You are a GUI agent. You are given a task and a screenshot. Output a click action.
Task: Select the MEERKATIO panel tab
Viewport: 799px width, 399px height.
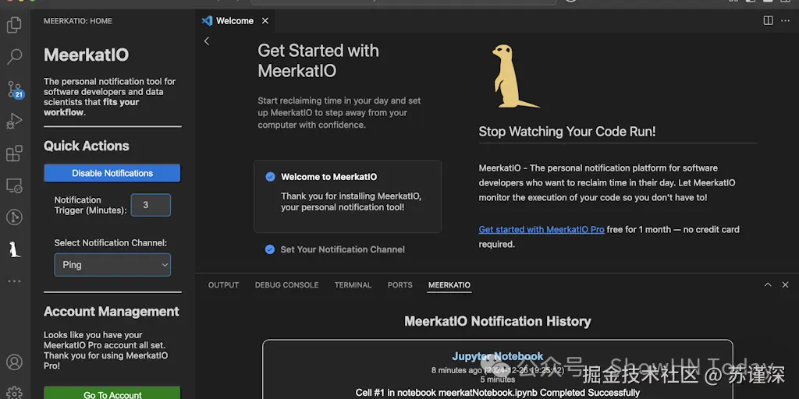(449, 285)
